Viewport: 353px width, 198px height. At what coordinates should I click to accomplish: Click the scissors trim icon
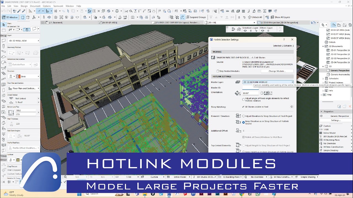click(126, 11)
